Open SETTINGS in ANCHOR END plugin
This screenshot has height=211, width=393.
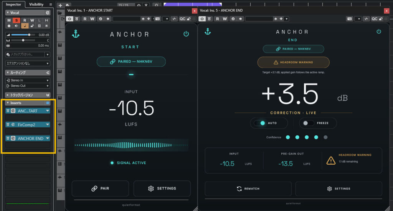tap(339, 189)
